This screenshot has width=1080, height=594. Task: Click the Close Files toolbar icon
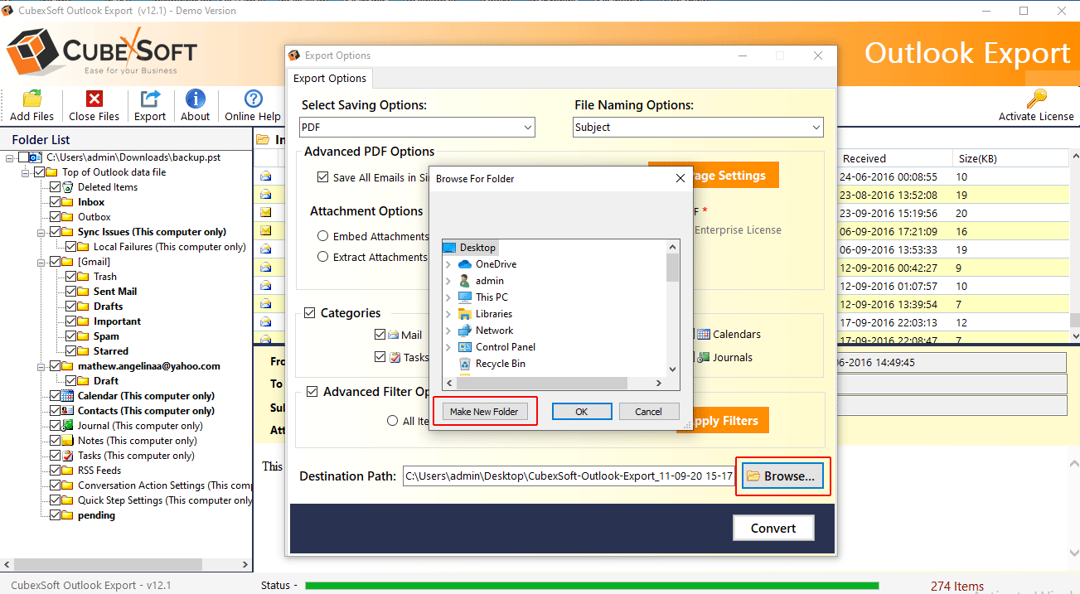pyautogui.click(x=94, y=99)
